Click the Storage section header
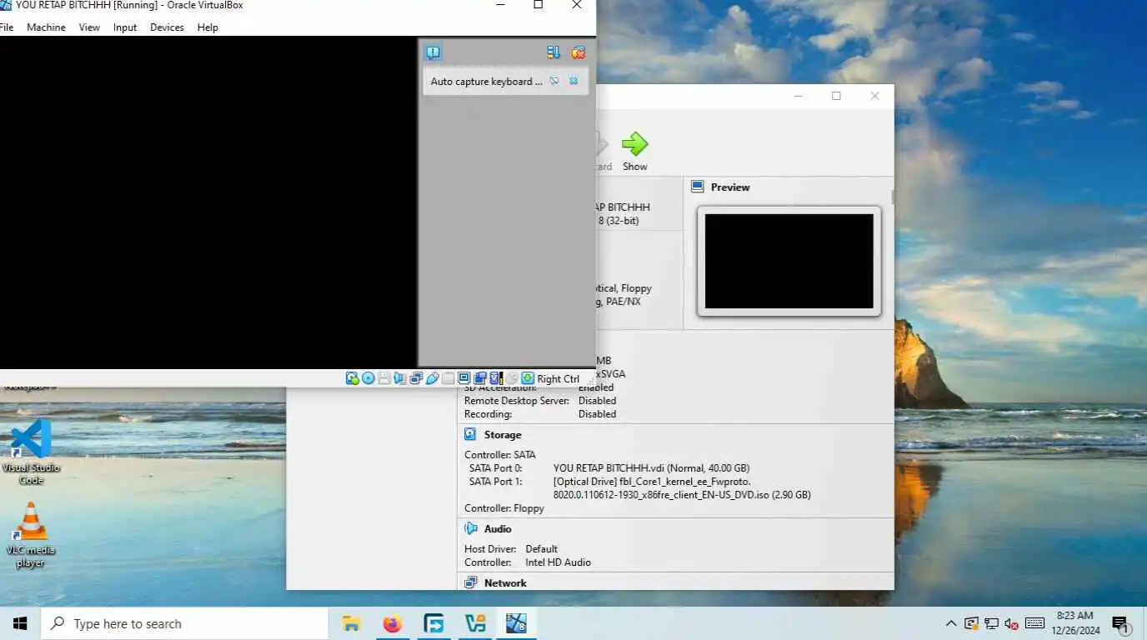Image resolution: width=1147 pixels, height=640 pixels. click(503, 435)
